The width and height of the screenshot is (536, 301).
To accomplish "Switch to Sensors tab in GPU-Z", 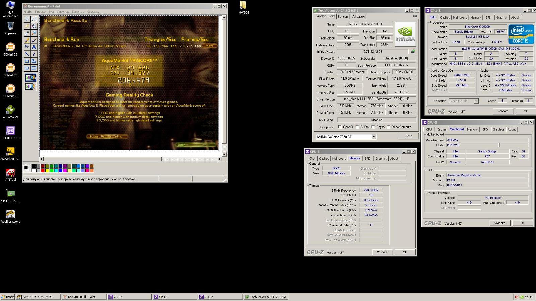I will pyautogui.click(x=343, y=17).
